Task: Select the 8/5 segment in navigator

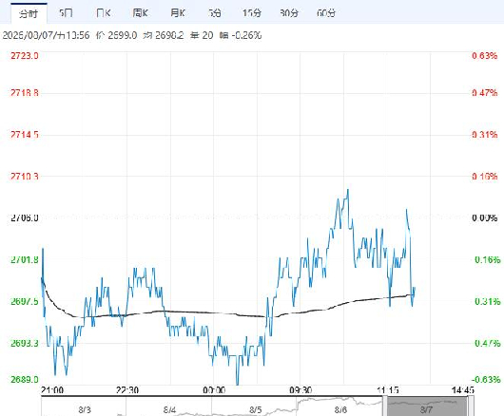Action: (256, 410)
